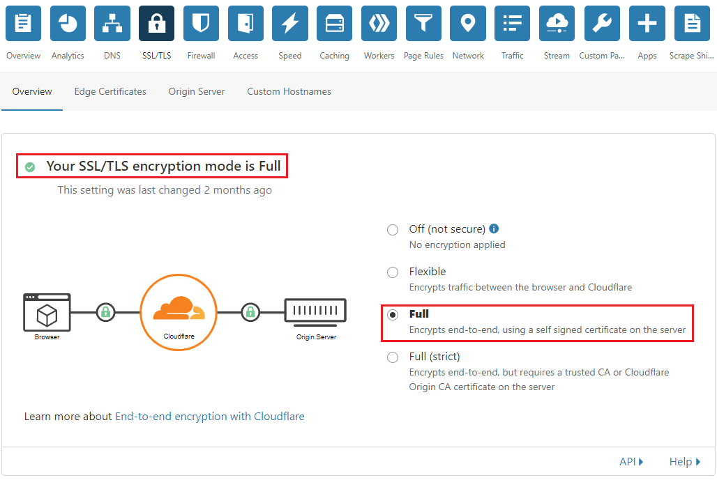The height and width of the screenshot is (480, 717).
Task: Click the Flexible option label
Action: [428, 271]
